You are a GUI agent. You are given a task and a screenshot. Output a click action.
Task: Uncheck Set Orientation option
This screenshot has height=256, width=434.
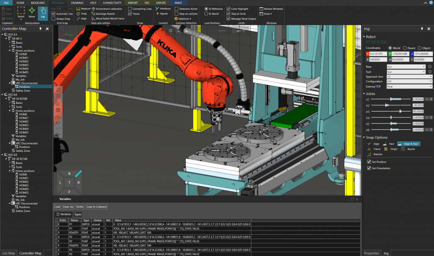[368, 168]
